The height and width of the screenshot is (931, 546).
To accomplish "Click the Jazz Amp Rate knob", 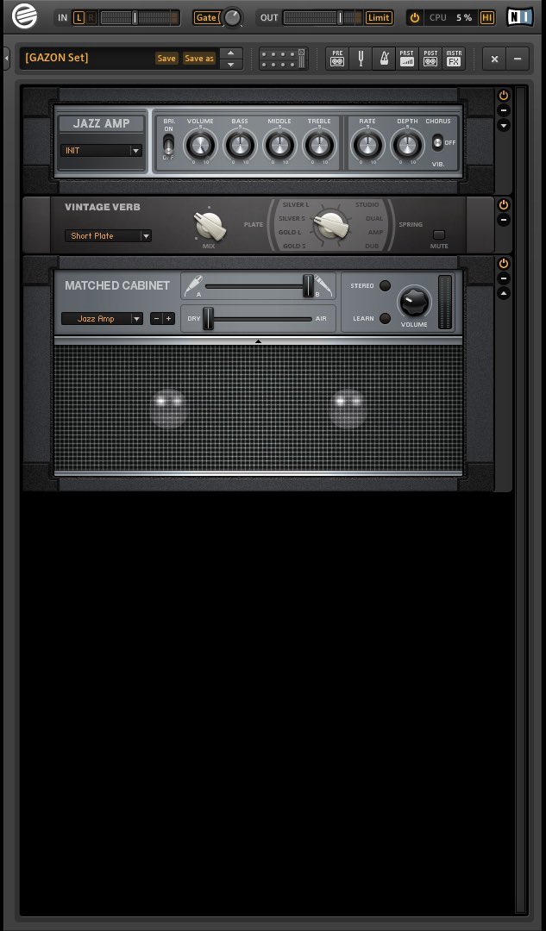I will click(x=367, y=144).
